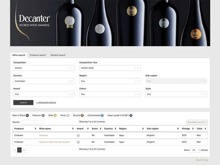The height and width of the screenshot is (165, 220).
Task: Open the Saperavi-Cabernet Sauvingnon wine link
Action: click(54, 142)
